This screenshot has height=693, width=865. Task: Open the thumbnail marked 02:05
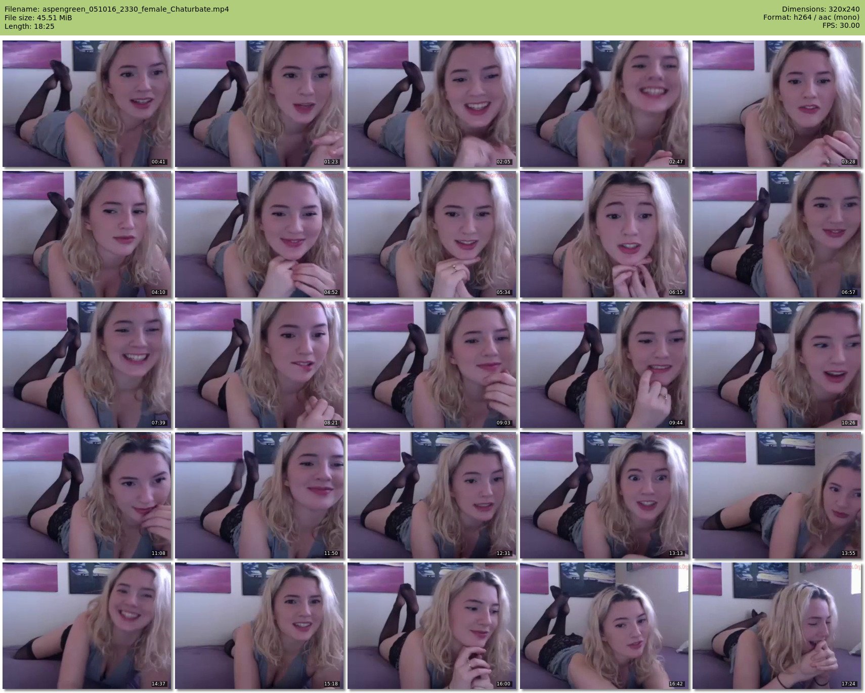pos(431,104)
